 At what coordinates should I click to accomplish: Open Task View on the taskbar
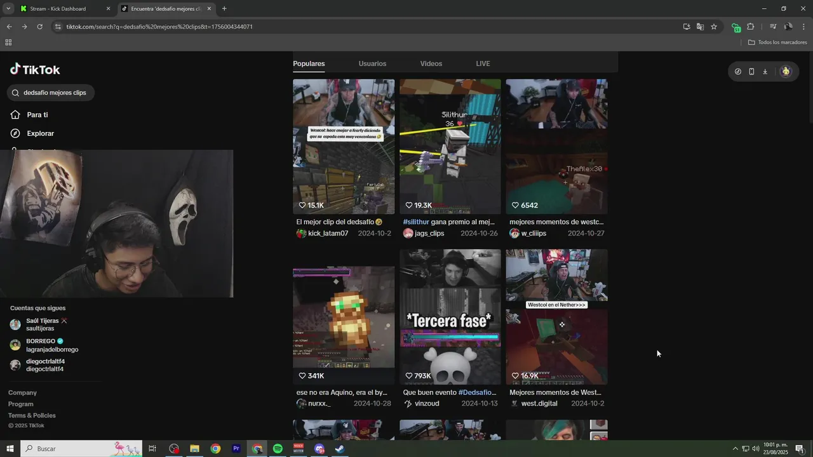pyautogui.click(x=152, y=449)
